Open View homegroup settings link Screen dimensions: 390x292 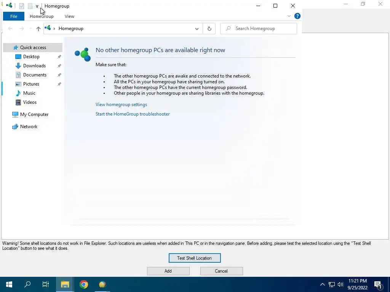[x=121, y=105]
